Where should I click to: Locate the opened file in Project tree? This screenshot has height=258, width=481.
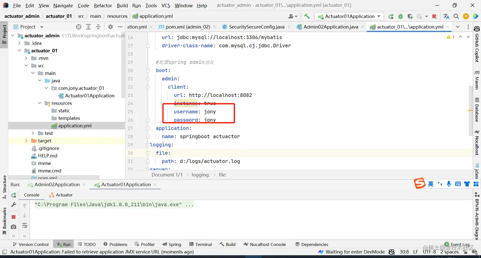[79, 27]
